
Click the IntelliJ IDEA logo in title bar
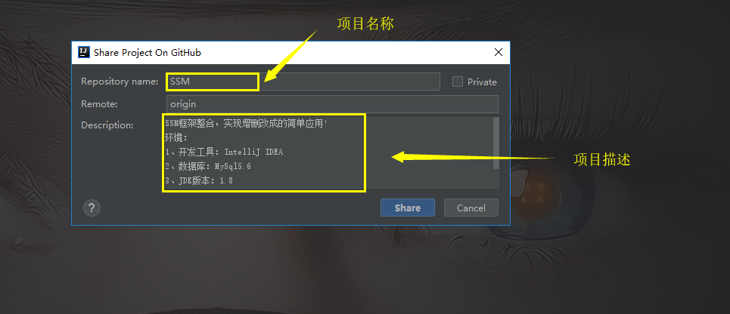coord(84,52)
